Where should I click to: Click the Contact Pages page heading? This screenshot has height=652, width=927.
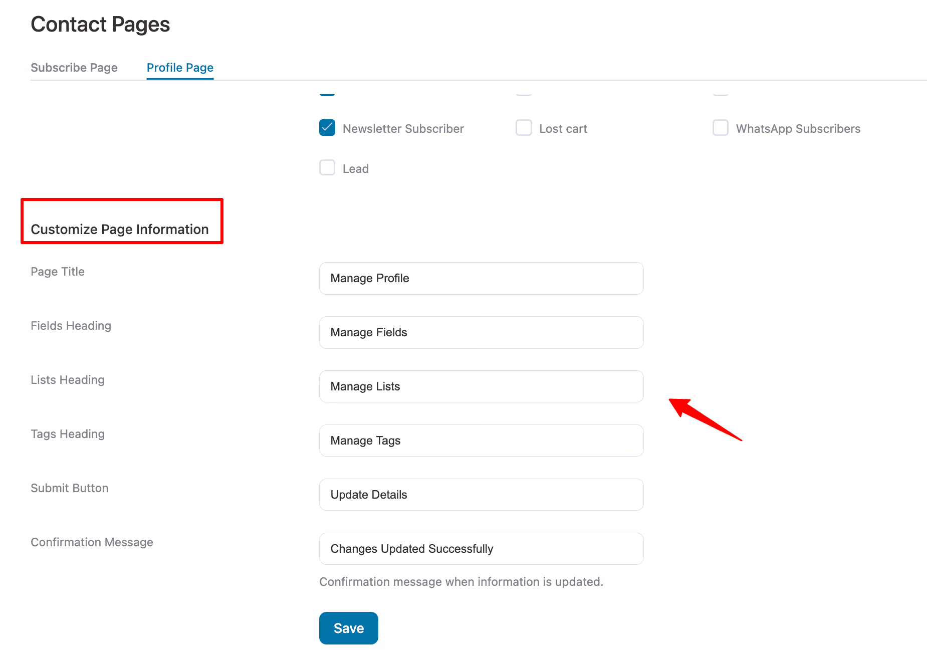pos(100,24)
